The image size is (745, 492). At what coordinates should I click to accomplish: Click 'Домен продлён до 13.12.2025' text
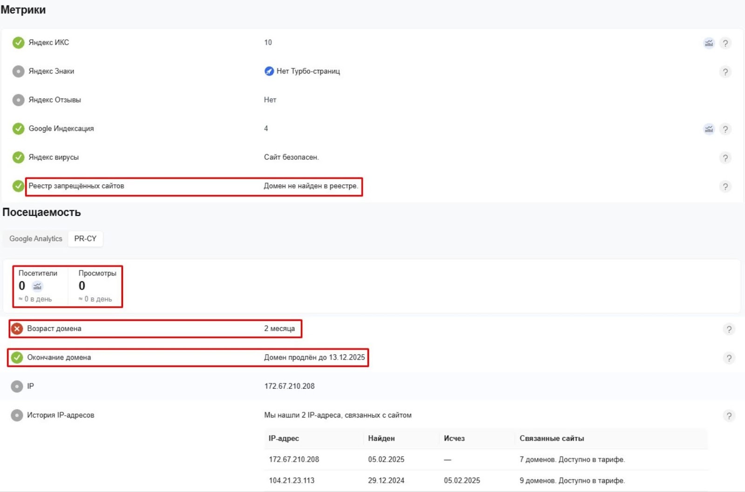click(314, 357)
